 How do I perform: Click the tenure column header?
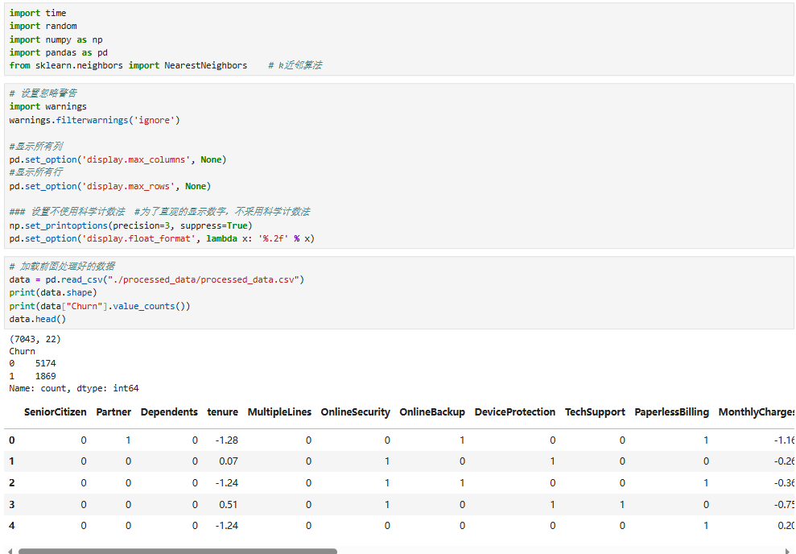(x=222, y=412)
